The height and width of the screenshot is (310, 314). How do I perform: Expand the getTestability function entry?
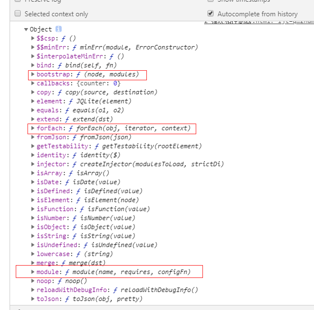click(33, 146)
